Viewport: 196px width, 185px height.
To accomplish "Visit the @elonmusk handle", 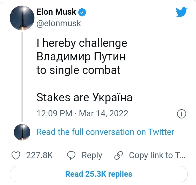I will tap(59, 23).
